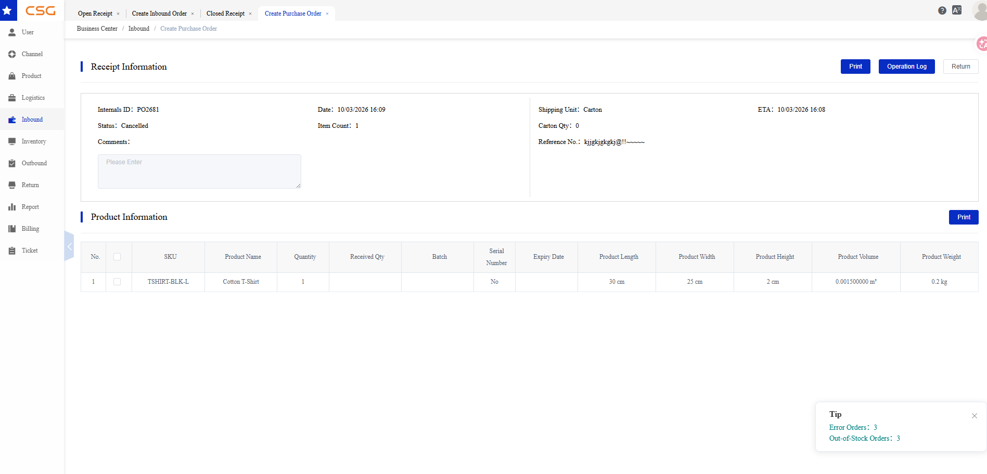The image size is (987, 474).
Task: Switch to the Open Receipt tab
Action: click(x=95, y=14)
